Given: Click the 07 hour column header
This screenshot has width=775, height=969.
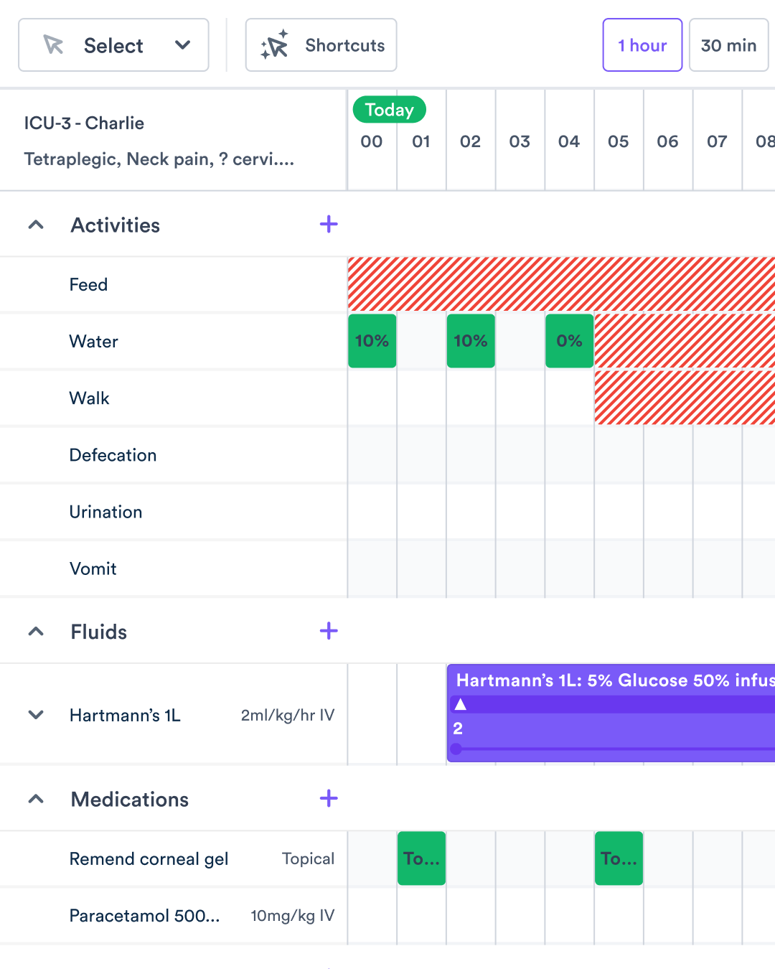Looking at the screenshot, I should coord(717,141).
